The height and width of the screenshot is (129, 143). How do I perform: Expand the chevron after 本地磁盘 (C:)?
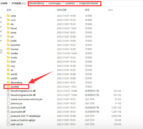pos(27,4)
